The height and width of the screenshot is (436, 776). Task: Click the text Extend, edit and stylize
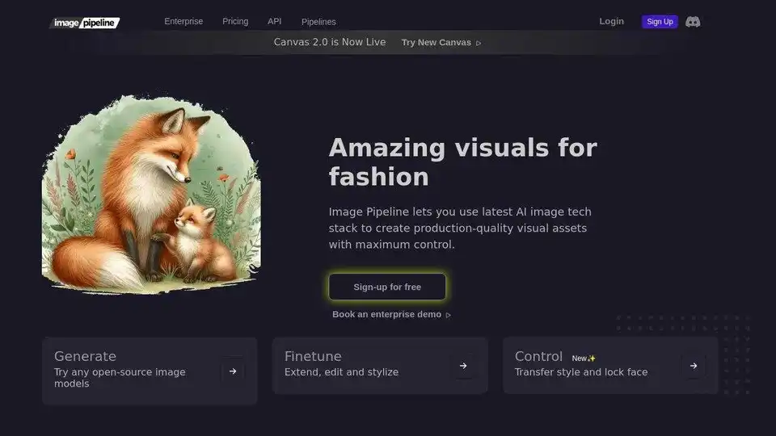tap(341, 371)
